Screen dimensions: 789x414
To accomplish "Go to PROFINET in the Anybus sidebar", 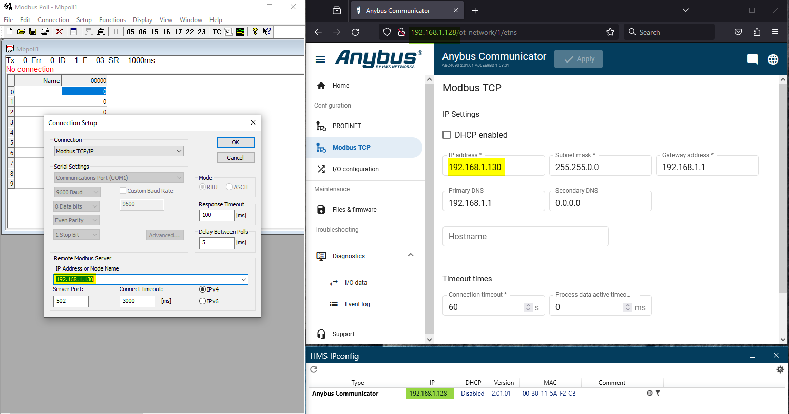I will [x=347, y=126].
